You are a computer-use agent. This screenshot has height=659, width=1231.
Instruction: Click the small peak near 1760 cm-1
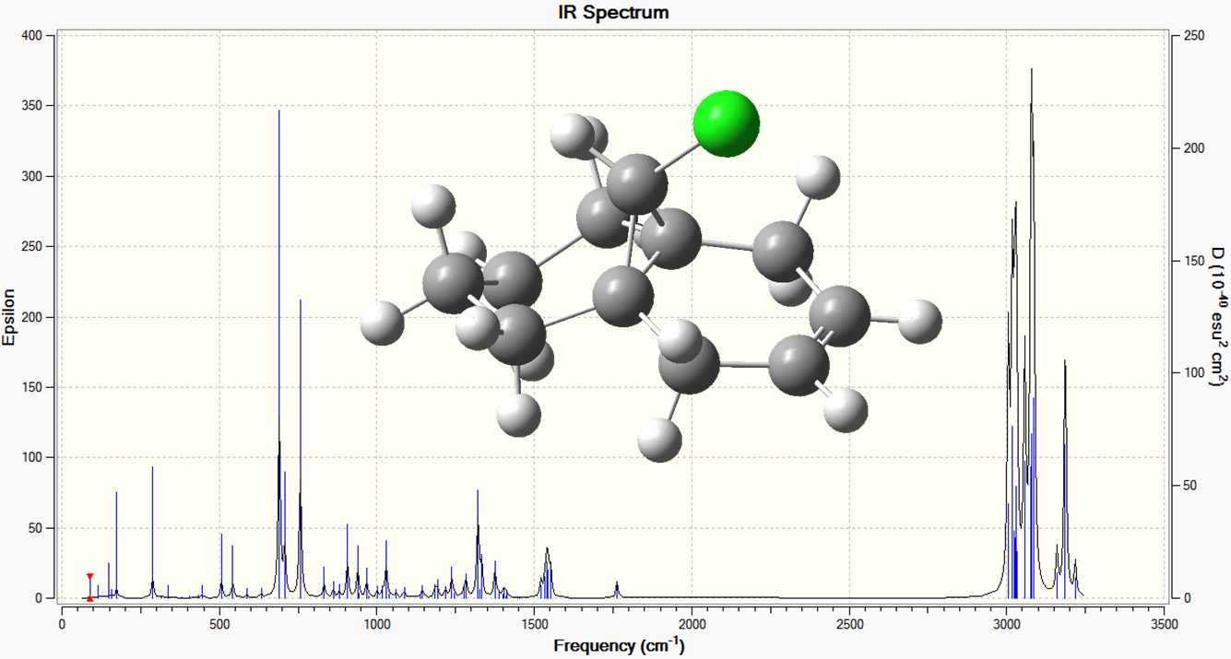coord(617,590)
